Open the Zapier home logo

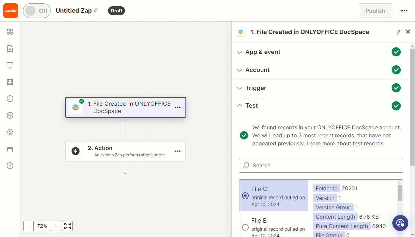11,11
